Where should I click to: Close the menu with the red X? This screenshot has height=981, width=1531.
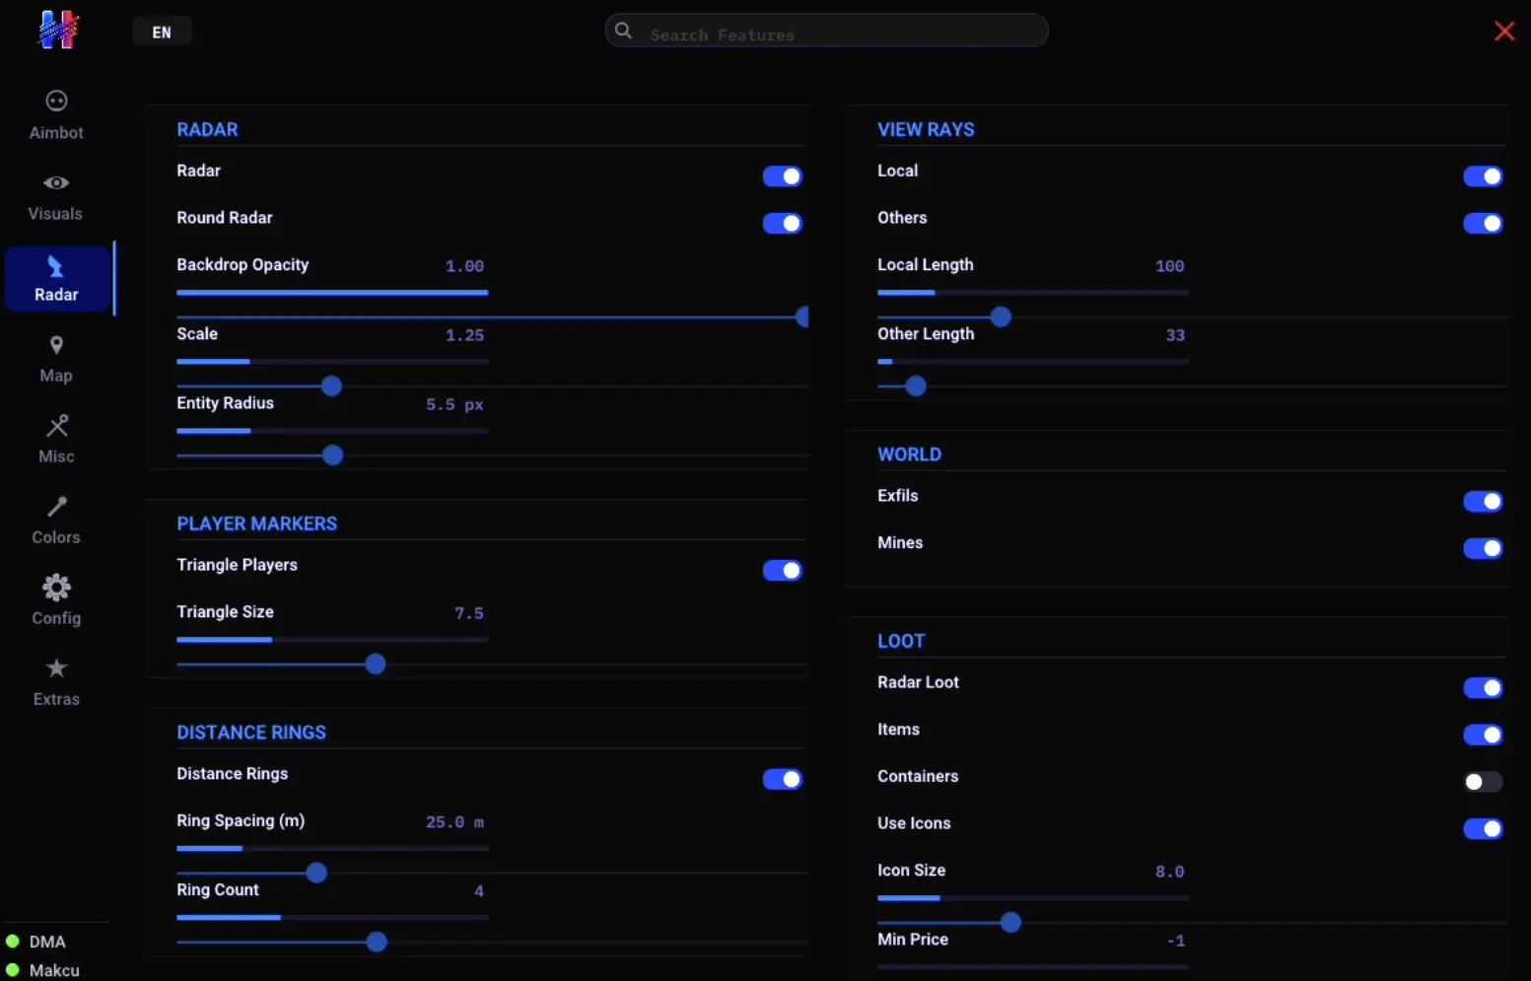[1504, 32]
